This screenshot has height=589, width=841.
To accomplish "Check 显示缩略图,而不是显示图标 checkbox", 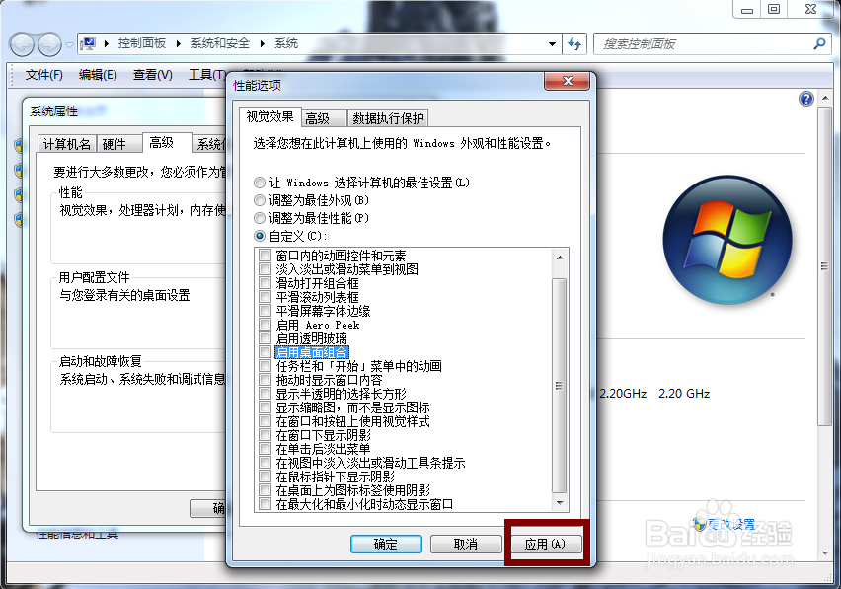I will 265,407.
